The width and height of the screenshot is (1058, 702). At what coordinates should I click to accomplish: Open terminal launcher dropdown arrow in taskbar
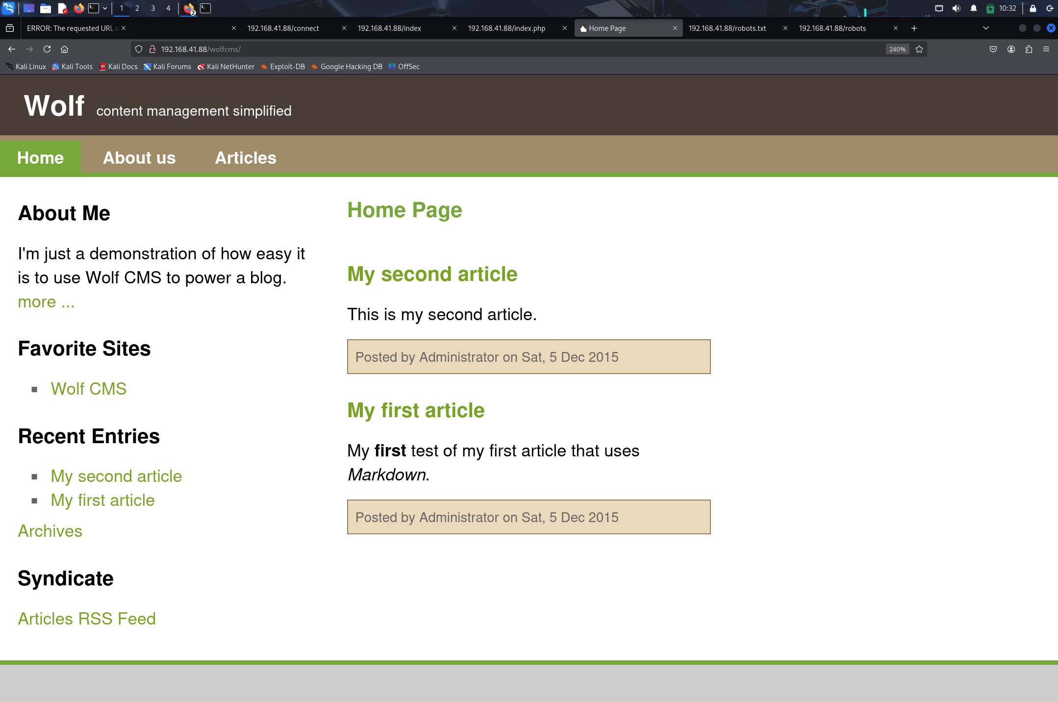[105, 8]
